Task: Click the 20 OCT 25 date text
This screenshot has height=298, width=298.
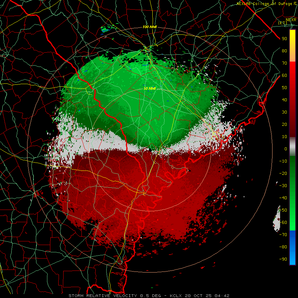Action: click(x=198, y=296)
